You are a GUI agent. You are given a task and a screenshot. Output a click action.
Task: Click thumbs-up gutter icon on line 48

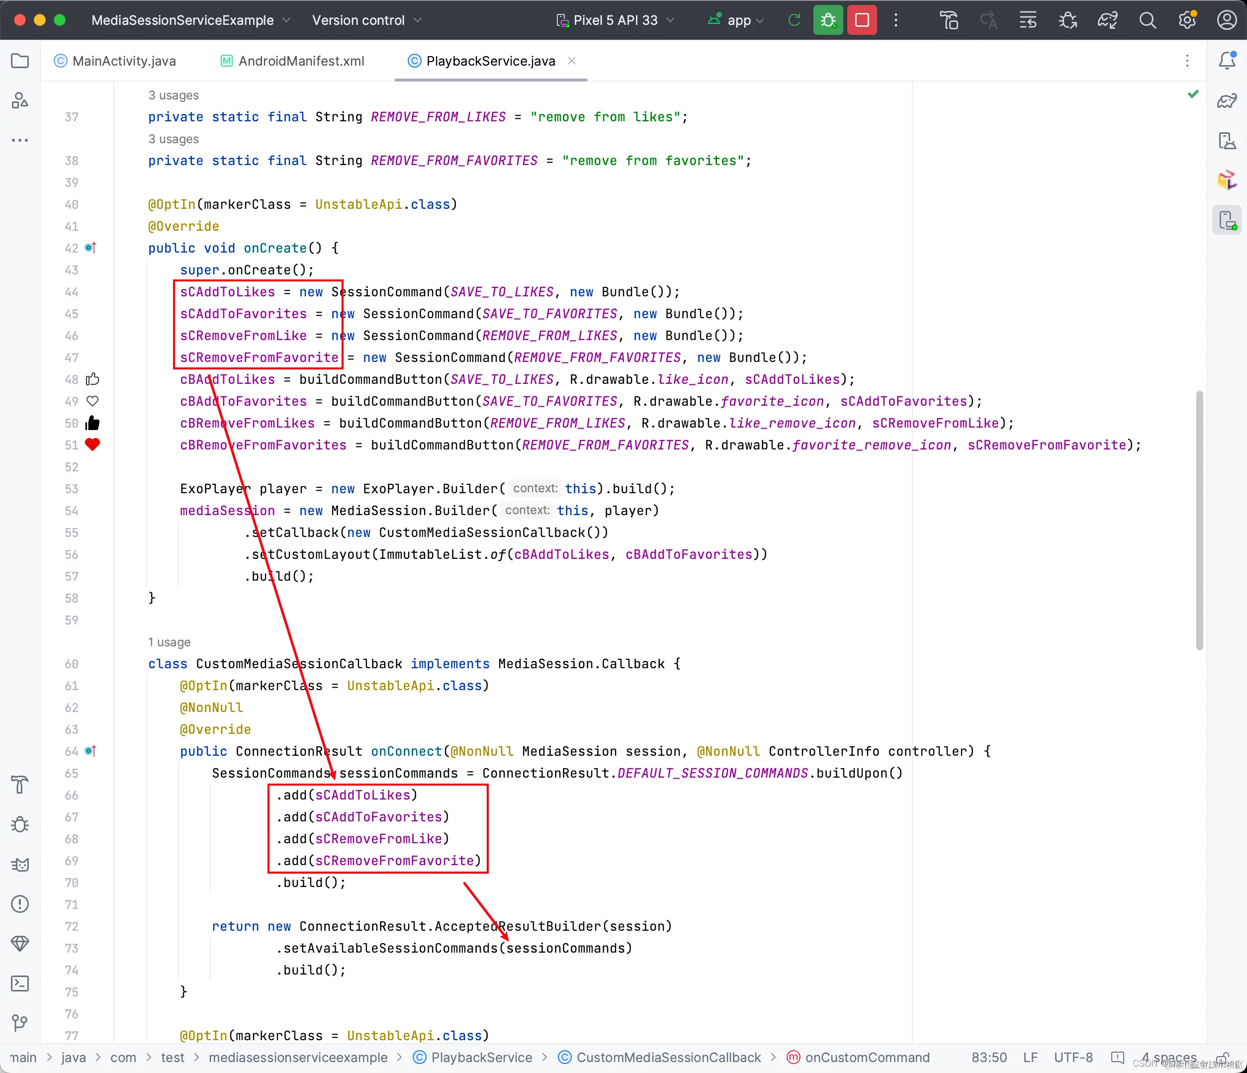click(x=92, y=379)
